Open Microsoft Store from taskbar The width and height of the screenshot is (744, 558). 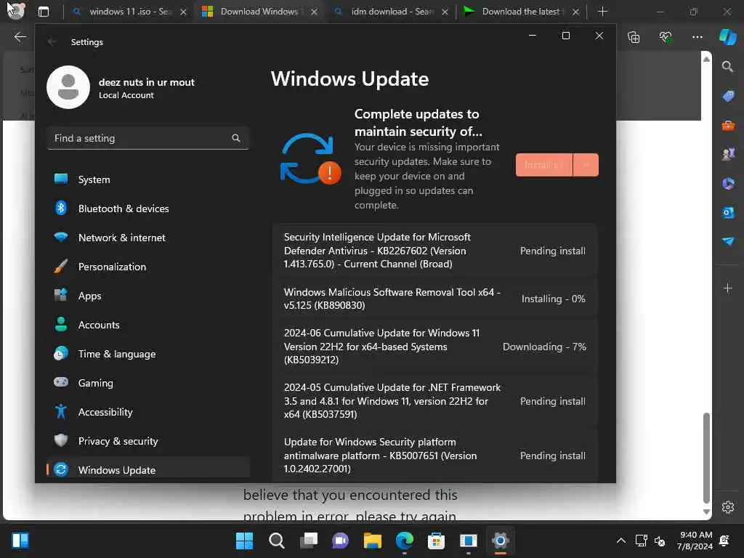click(x=436, y=541)
